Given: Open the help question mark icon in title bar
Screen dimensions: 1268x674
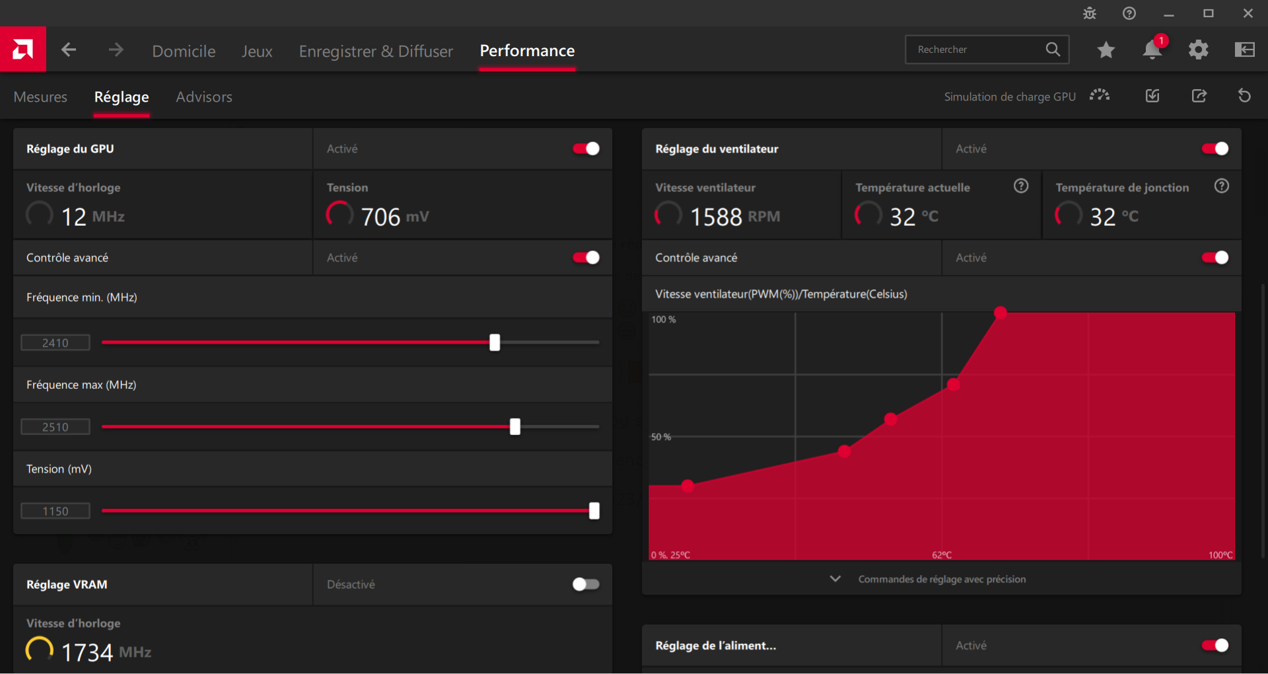Looking at the screenshot, I should point(1129,13).
